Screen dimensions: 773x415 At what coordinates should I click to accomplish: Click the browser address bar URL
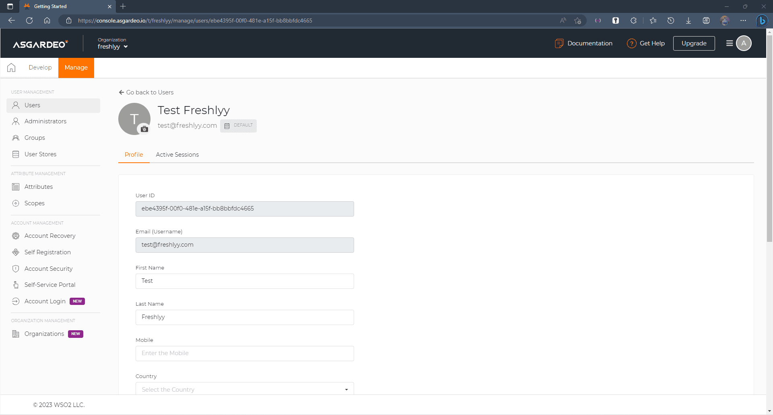coord(195,20)
